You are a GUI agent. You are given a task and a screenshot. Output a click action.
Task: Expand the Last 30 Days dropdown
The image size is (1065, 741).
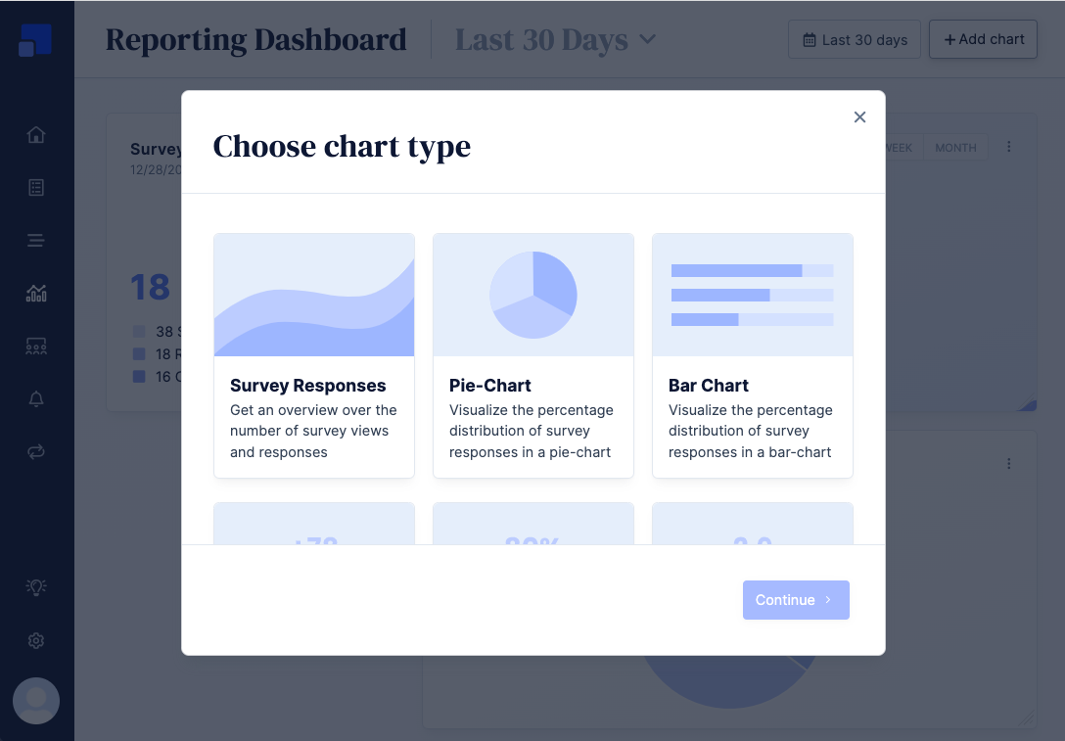coord(555,39)
